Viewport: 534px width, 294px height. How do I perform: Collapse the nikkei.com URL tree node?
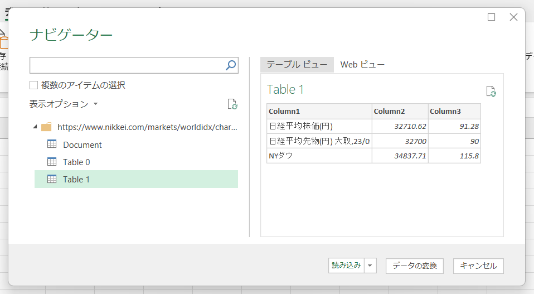[35, 127]
